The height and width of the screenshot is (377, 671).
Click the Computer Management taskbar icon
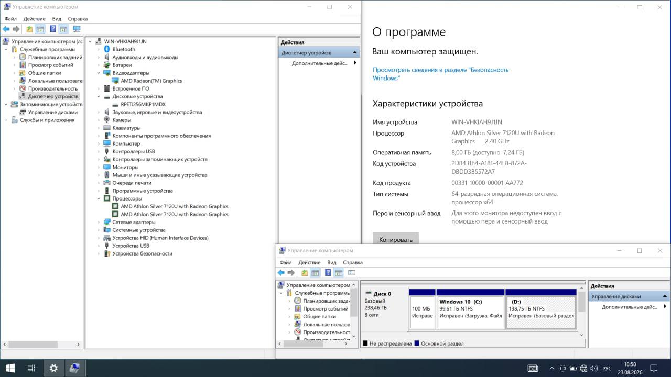(74, 368)
